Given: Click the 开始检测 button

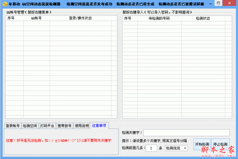Looking at the screenshot, I should 202,144.
